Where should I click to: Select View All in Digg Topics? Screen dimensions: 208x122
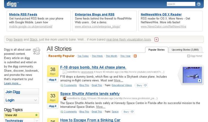click(x=21, y=115)
